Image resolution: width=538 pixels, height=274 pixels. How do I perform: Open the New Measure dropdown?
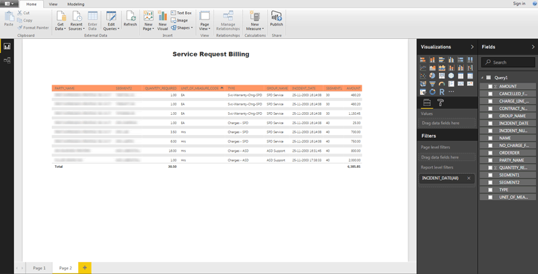click(x=255, y=21)
